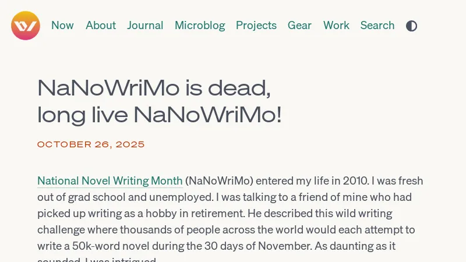Open the Now page

(x=62, y=26)
